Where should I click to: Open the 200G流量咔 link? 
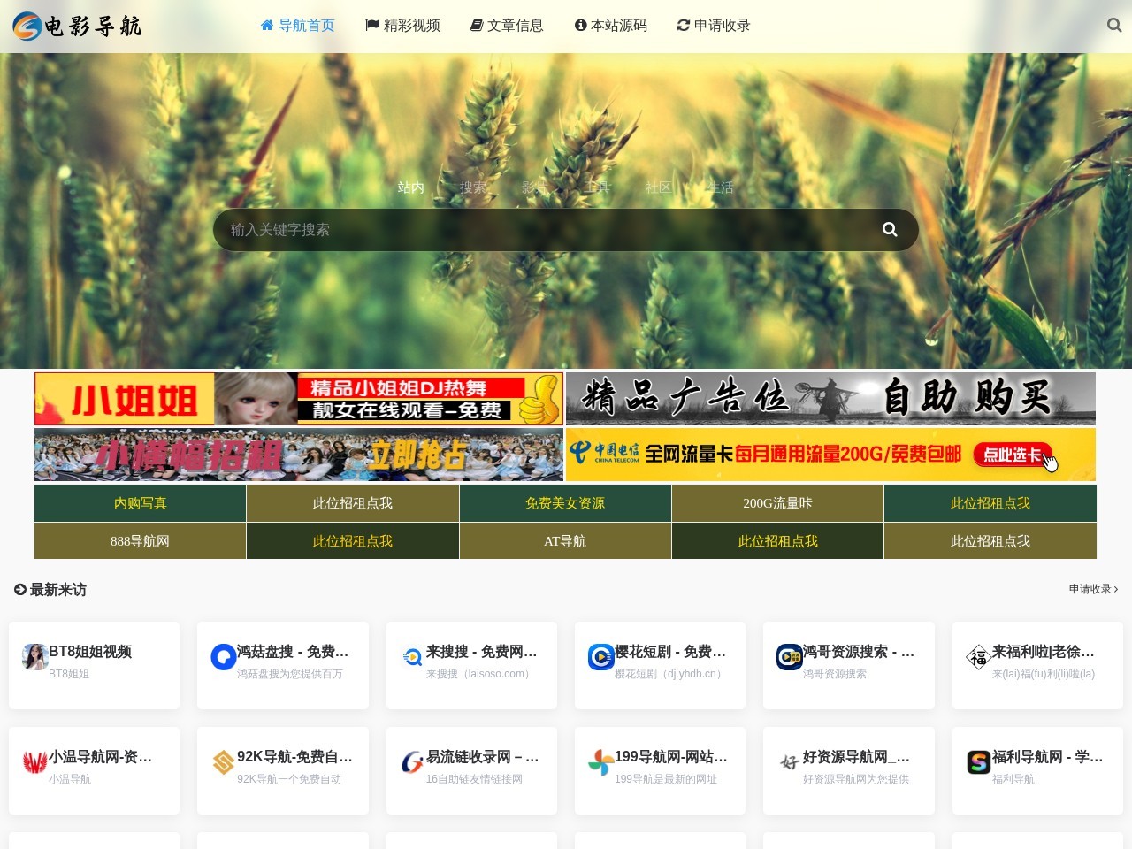777,503
